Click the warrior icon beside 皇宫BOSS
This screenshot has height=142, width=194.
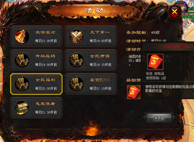(76, 84)
